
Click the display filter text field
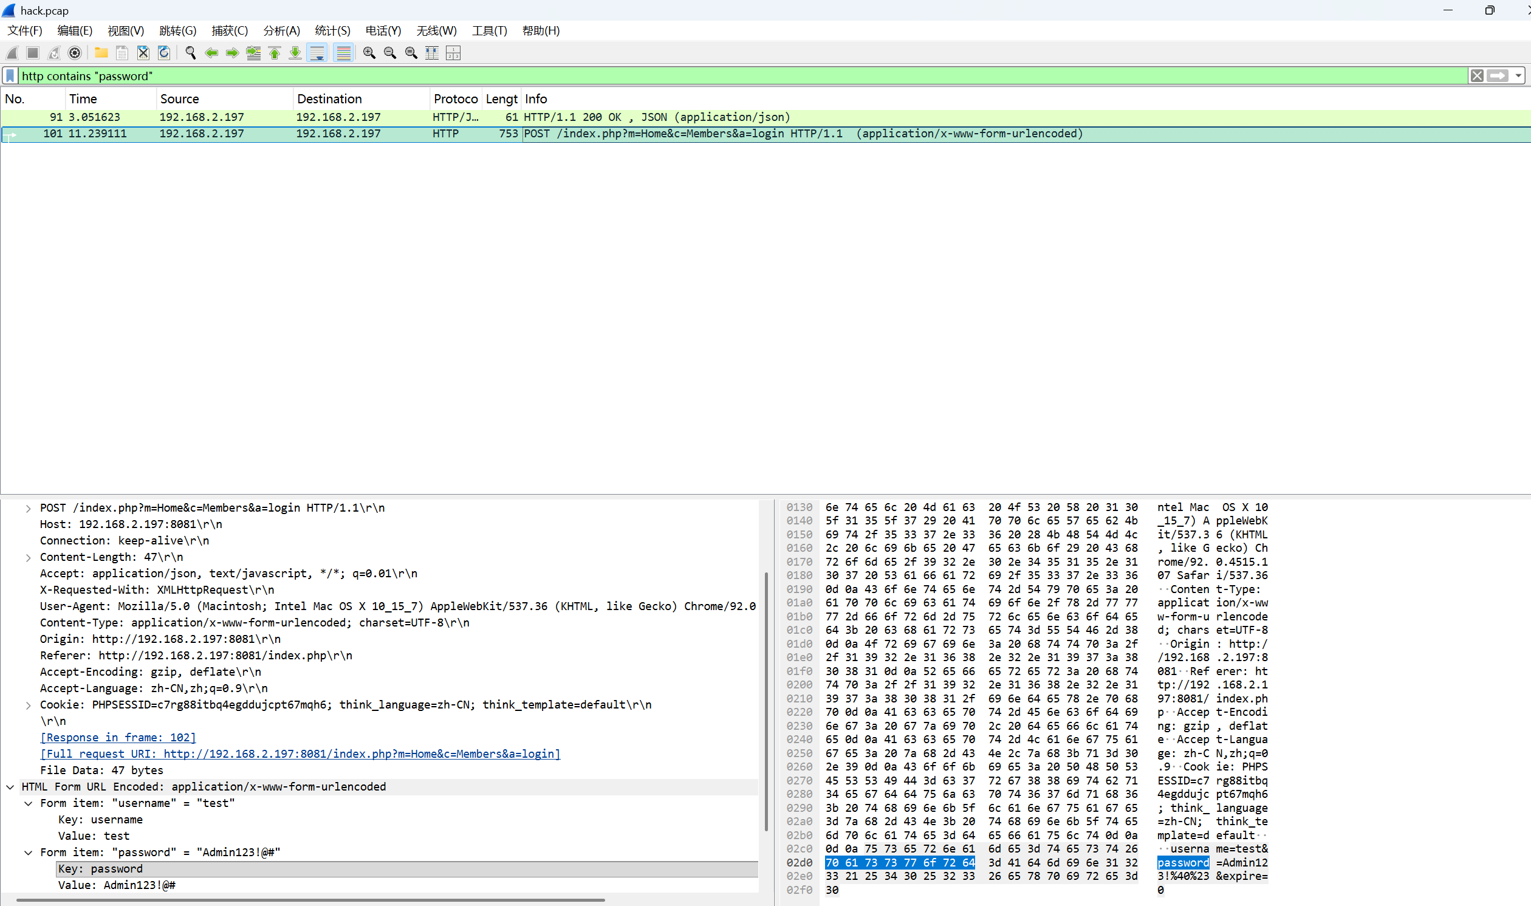click(x=732, y=76)
